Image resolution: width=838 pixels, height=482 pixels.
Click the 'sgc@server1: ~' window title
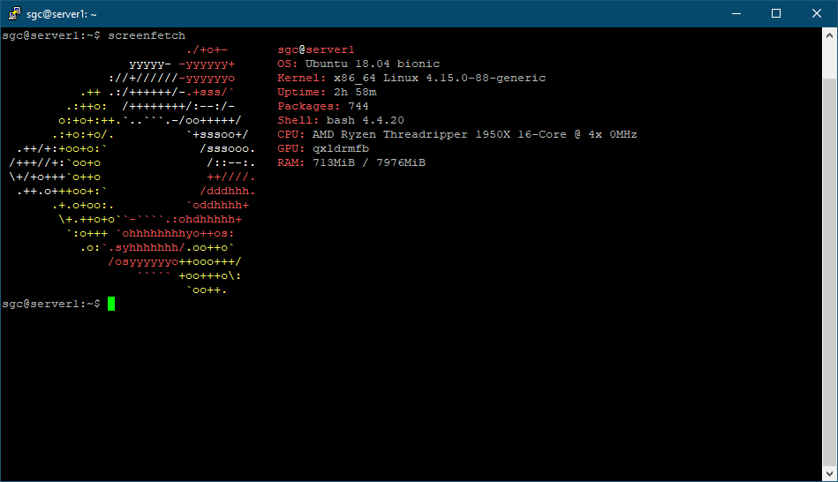coord(62,14)
